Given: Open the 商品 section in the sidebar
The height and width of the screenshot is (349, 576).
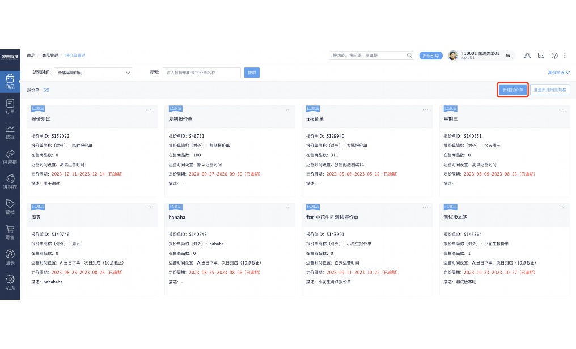Looking at the screenshot, I should coord(10,82).
